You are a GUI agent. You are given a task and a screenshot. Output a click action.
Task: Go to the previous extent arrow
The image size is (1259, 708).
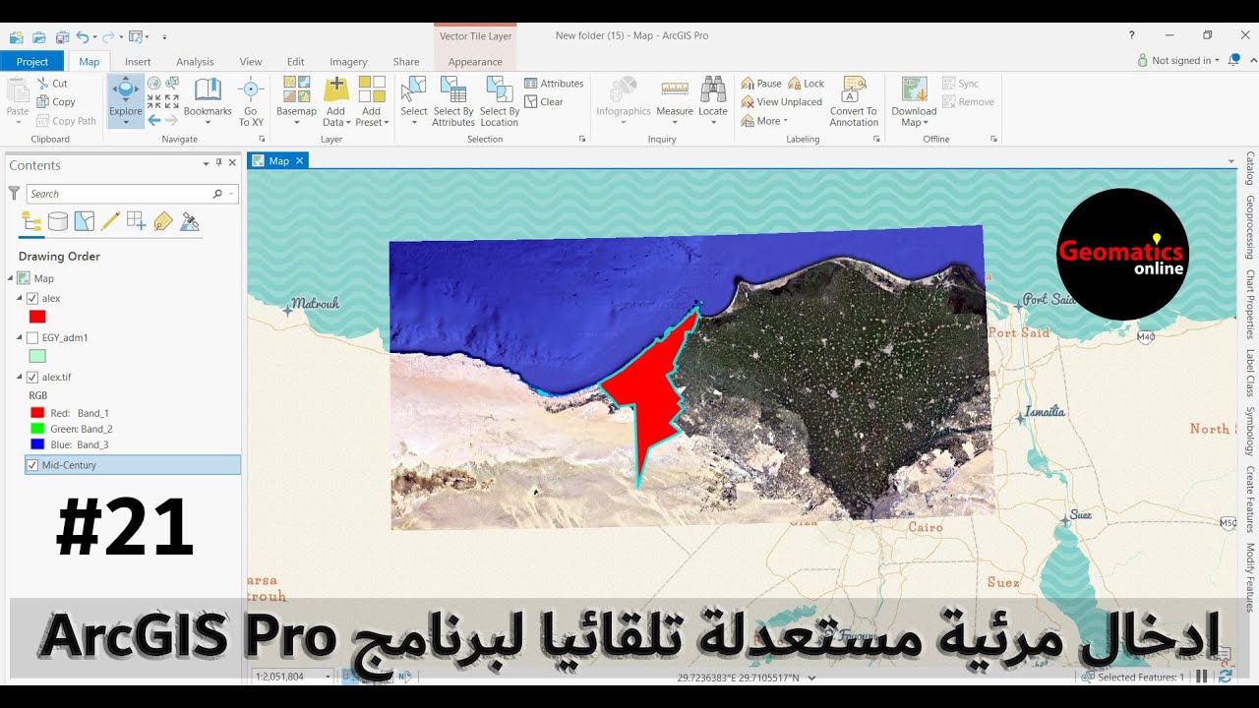click(154, 120)
